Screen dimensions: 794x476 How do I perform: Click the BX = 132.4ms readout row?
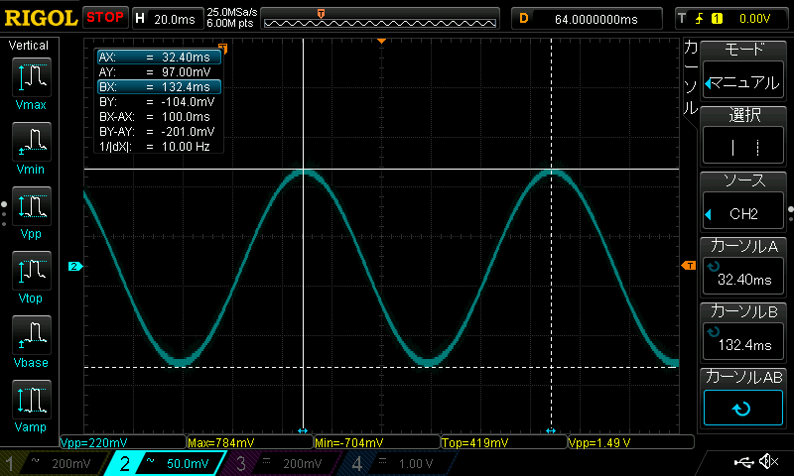(159, 87)
